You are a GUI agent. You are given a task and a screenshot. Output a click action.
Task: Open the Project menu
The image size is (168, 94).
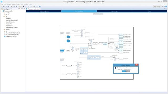click(x=18, y=4)
